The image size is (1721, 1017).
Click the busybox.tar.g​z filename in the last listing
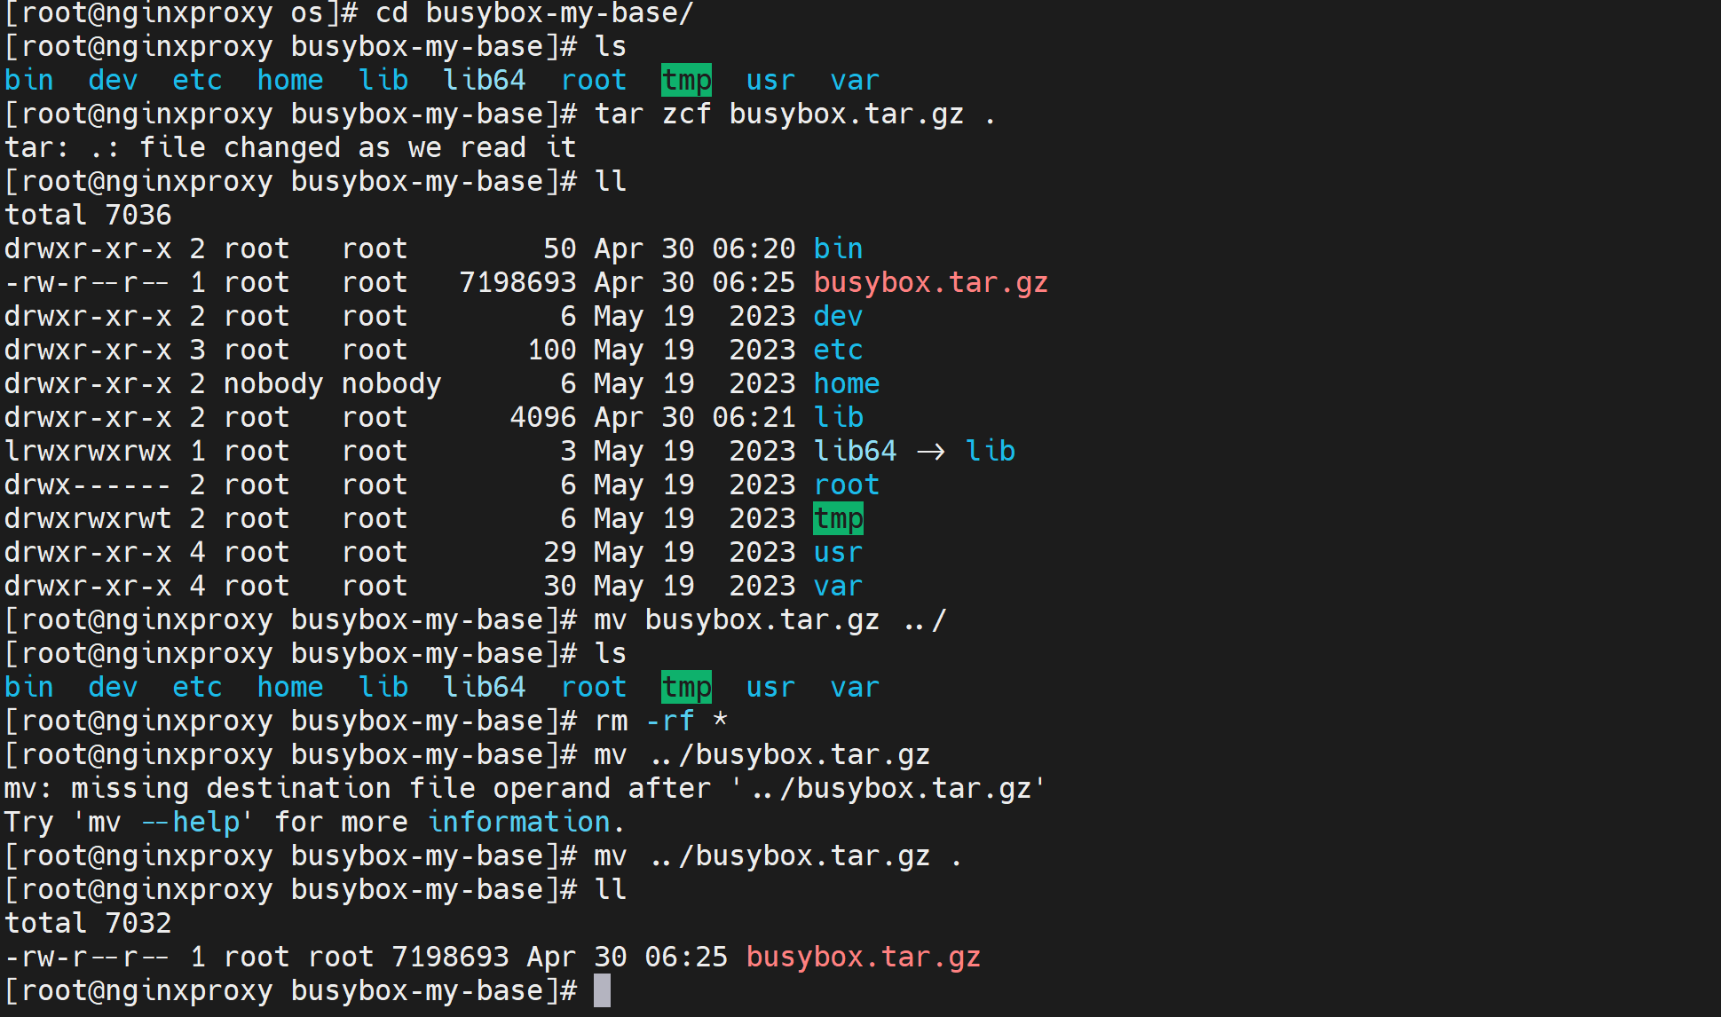tap(863, 957)
